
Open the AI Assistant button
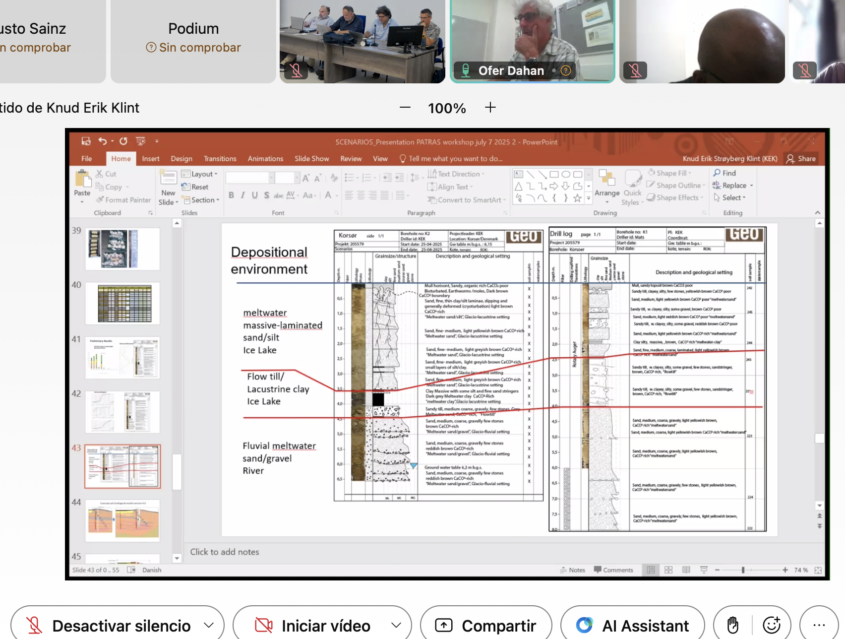pyautogui.click(x=632, y=625)
